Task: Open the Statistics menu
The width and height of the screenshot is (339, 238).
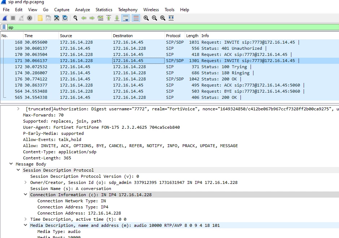Action: tap(104, 10)
